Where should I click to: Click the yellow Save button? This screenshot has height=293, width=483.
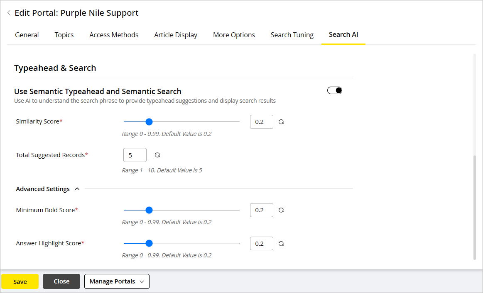[x=20, y=281]
